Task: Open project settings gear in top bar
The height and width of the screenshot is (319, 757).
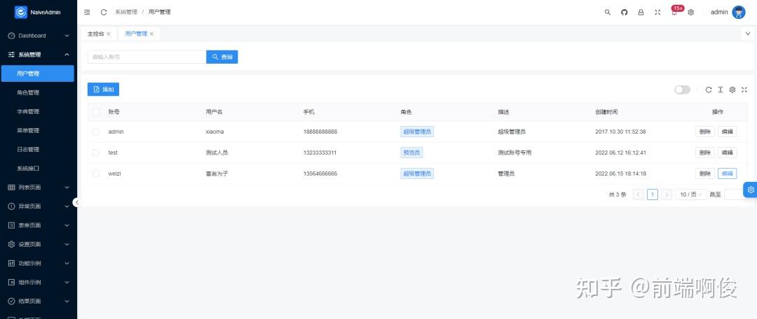Action: point(691,12)
